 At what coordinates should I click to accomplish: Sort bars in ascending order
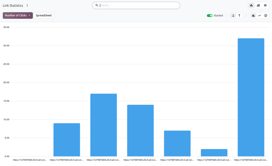click(239, 16)
